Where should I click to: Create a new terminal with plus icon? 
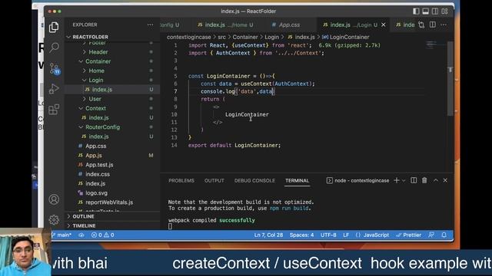coord(397,180)
